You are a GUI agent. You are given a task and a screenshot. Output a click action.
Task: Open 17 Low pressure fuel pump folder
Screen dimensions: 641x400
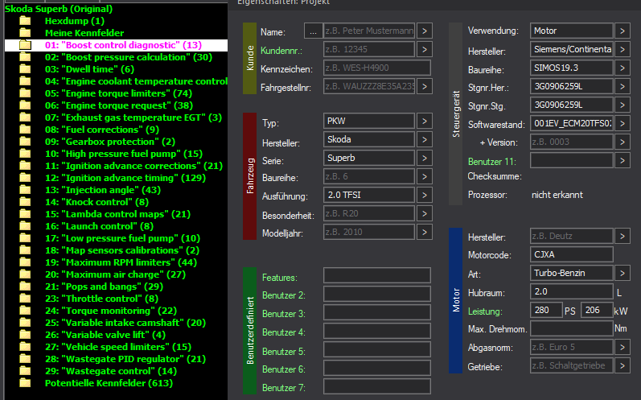122,238
